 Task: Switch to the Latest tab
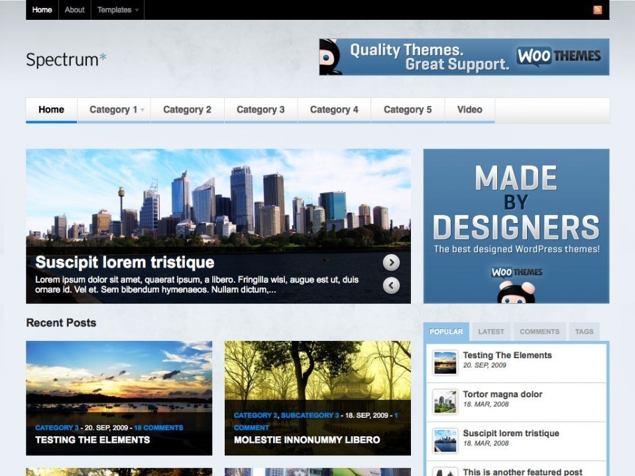(x=491, y=332)
